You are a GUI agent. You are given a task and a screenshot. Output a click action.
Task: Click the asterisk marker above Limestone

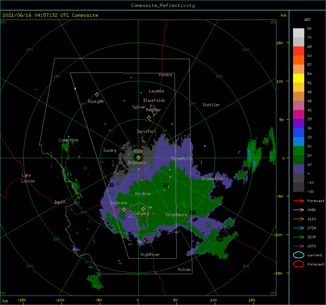[x=68, y=137]
